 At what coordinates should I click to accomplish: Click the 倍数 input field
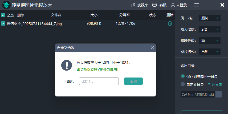(x=99, y=81)
